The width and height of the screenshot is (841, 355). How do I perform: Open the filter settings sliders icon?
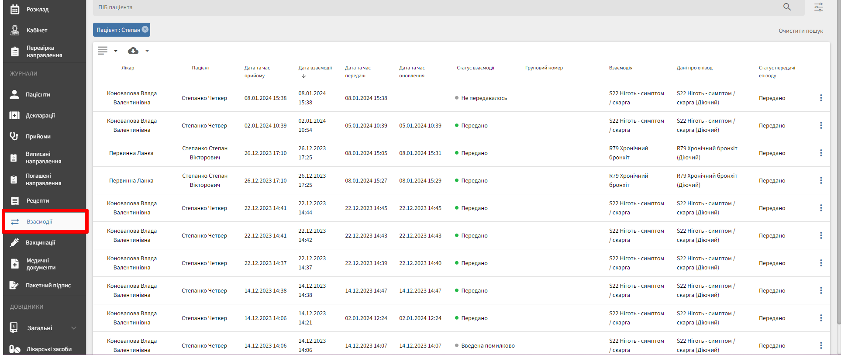(x=819, y=7)
